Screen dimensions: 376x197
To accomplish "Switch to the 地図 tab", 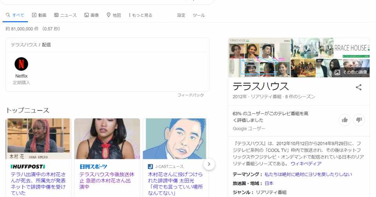I will [x=114, y=15].
